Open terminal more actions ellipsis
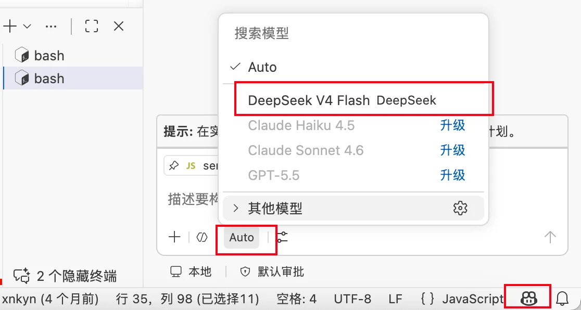This screenshot has height=310, width=581. 51,27
